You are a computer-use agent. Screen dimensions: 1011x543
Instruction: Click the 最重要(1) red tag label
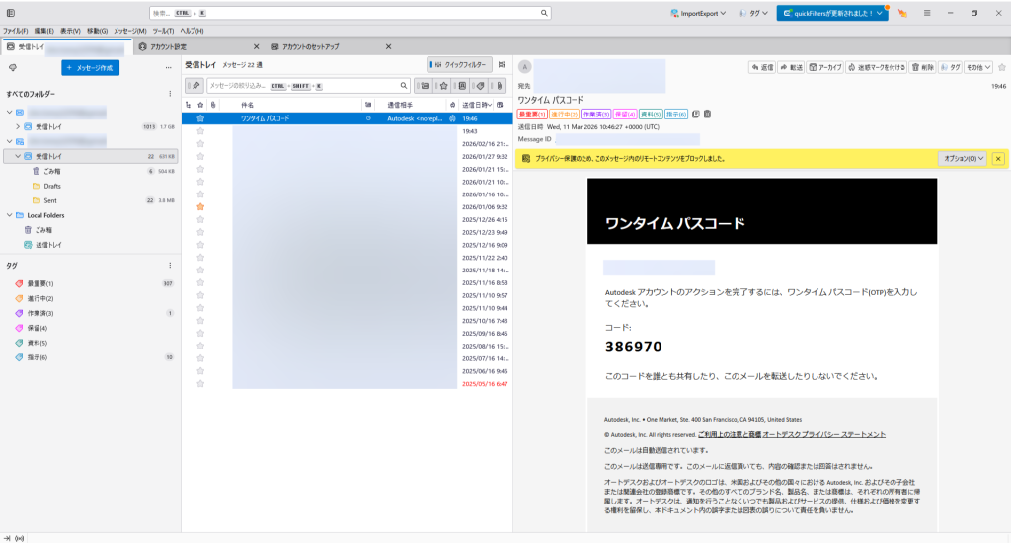tap(532, 114)
